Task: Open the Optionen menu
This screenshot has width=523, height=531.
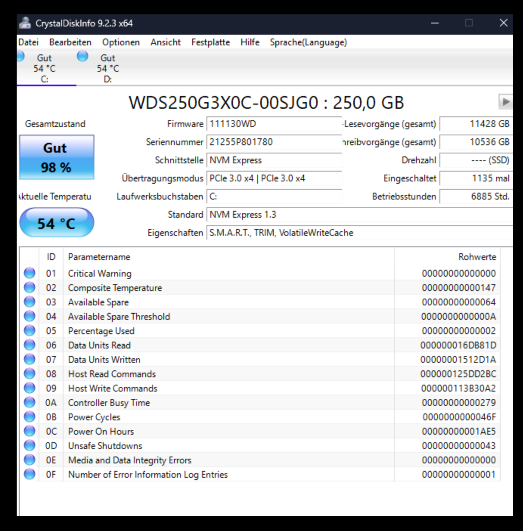Action: click(x=121, y=42)
